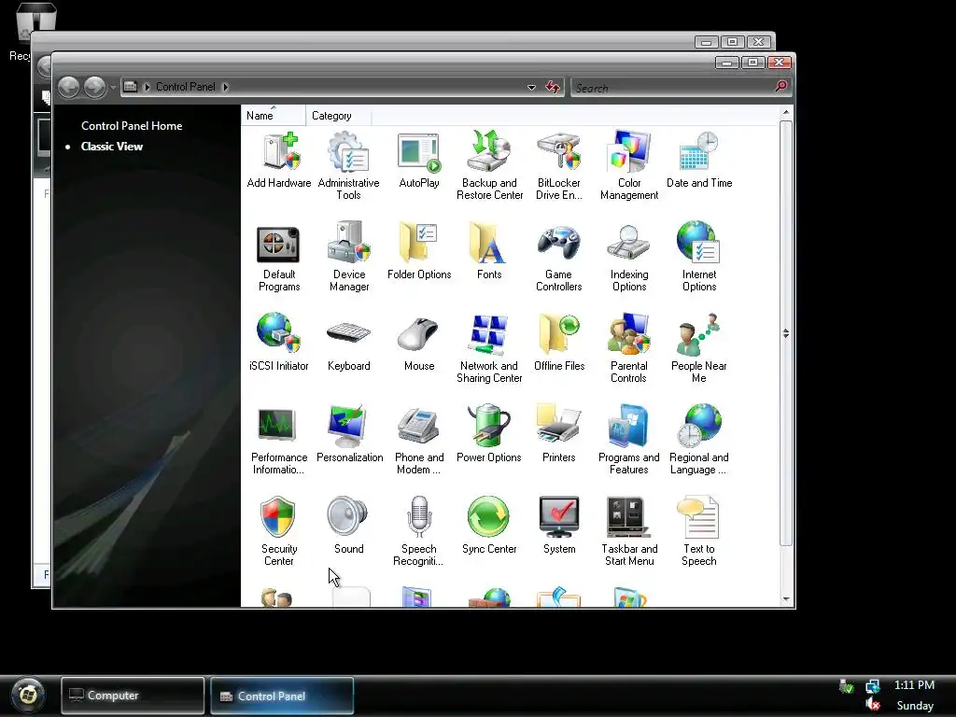Click inside the Search box
The width and height of the screenshot is (956, 717).
click(x=670, y=88)
